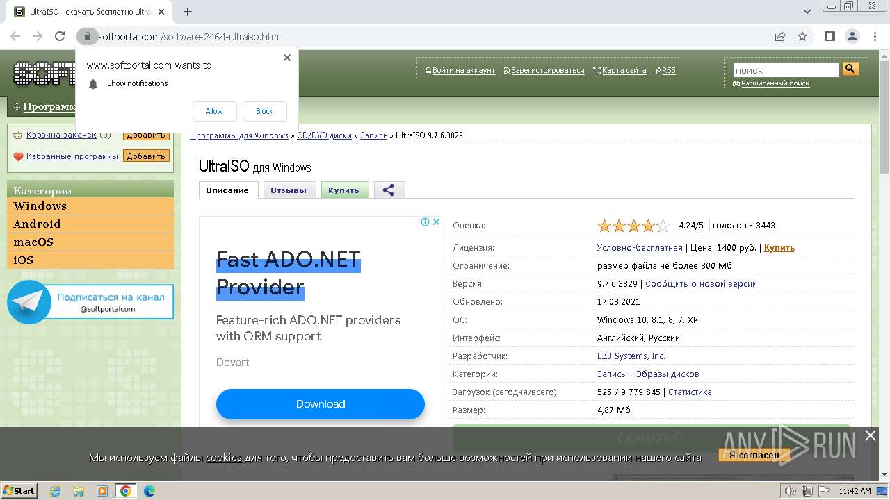
Task: Open Статистика downloads link
Action: point(690,392)
